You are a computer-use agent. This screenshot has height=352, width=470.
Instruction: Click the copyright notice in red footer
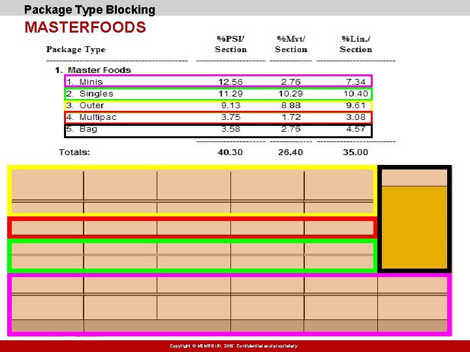[234, 346]
